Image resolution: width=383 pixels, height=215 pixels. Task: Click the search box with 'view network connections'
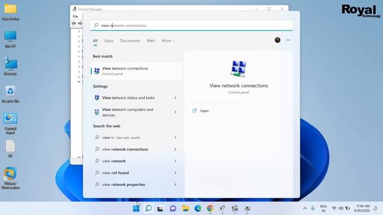191,25
